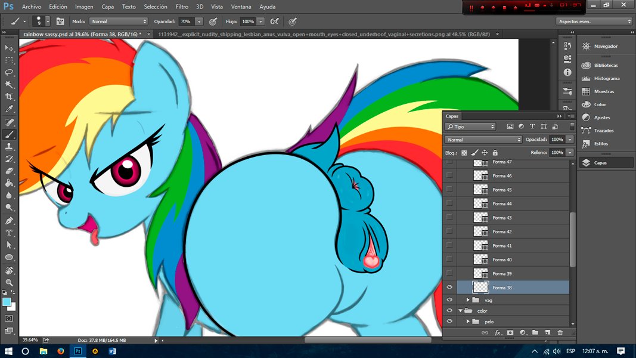Screen dimensions: 636x358
Task: Toggle pressure for size control
Action: tap(293, 21)
